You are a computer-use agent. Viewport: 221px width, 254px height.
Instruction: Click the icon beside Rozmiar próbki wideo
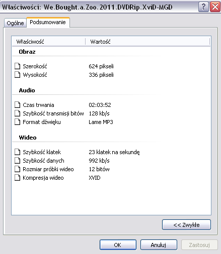pyautogui.click(x=17, y=169)
